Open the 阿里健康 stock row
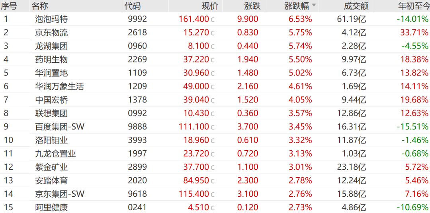 tap(51, 207)
